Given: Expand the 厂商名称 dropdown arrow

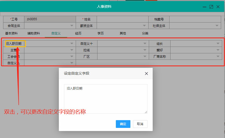Looking at the screenshot, I should click(218, 56).
